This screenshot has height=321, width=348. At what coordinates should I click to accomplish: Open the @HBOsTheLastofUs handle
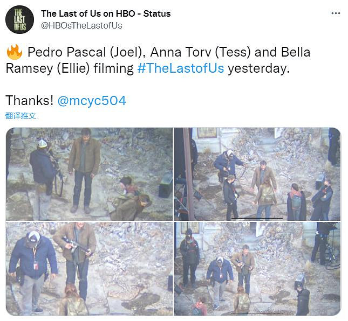pyautogui.click(x=81, y=26)
